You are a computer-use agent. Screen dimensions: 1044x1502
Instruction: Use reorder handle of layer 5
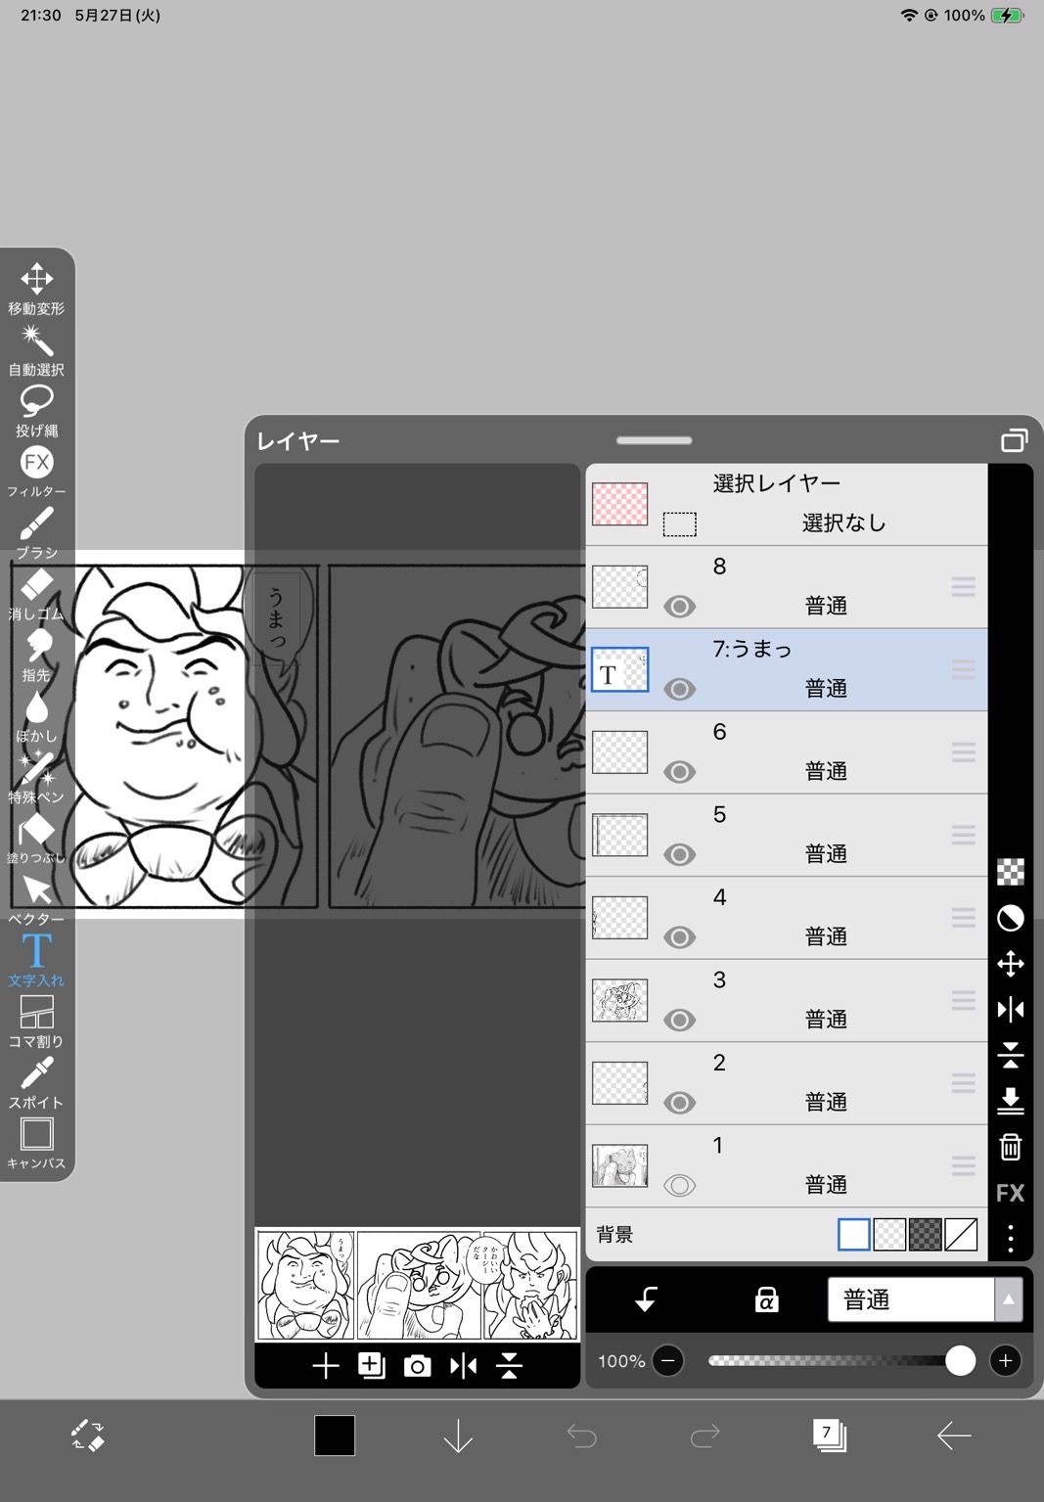[x=963, y=835]
